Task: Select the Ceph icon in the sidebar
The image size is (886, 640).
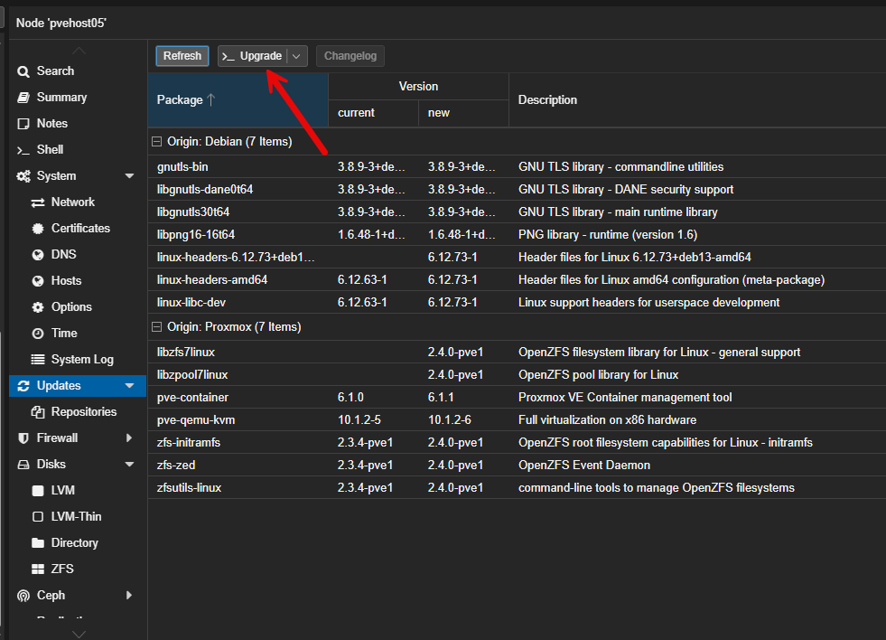Action: click(23, 596)
